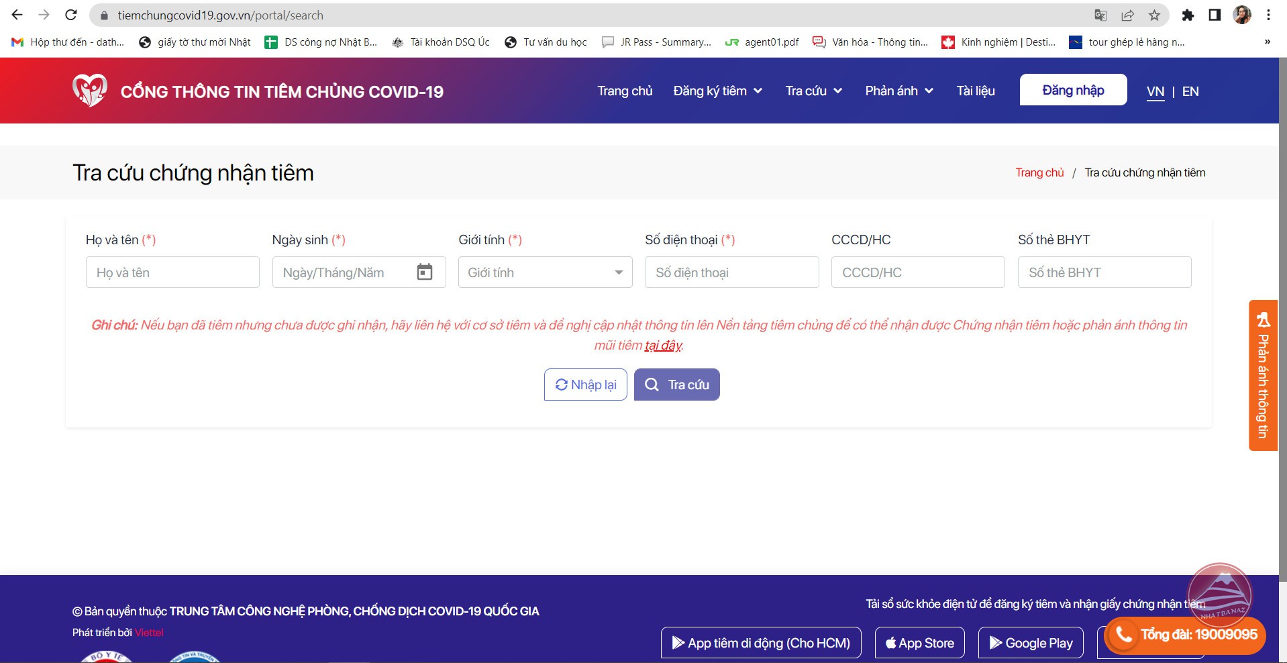Viewport: 1287px width, 663px height.
Task: Open the Chrome extensions puzzle icon
Action: pyautogui.click(x=1188, y=15)
